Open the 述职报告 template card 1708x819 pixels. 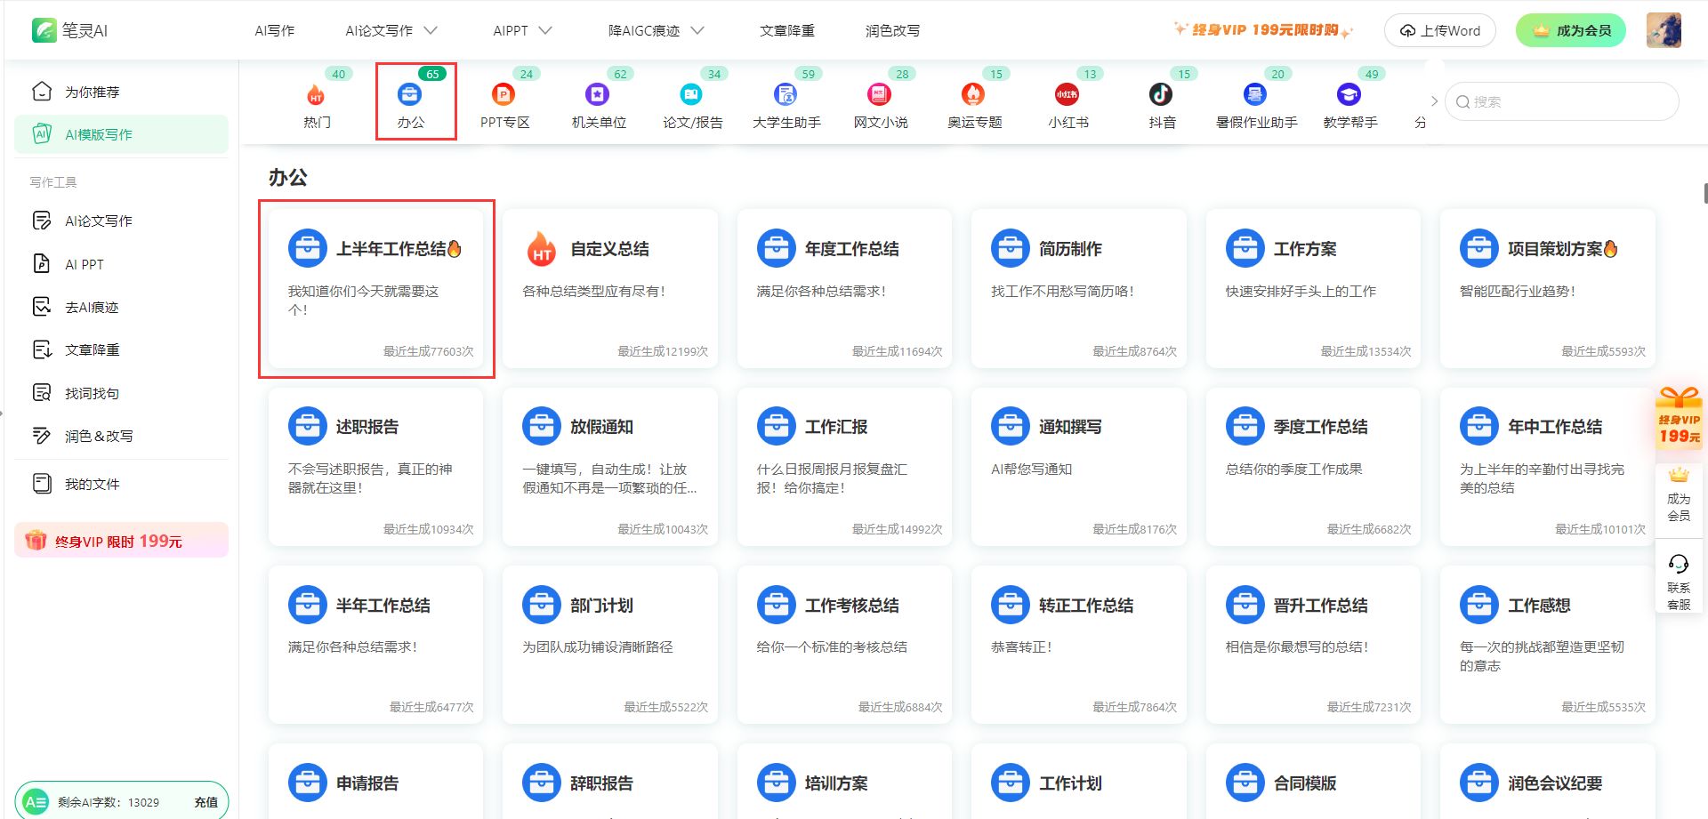click(x=376, y=466)
